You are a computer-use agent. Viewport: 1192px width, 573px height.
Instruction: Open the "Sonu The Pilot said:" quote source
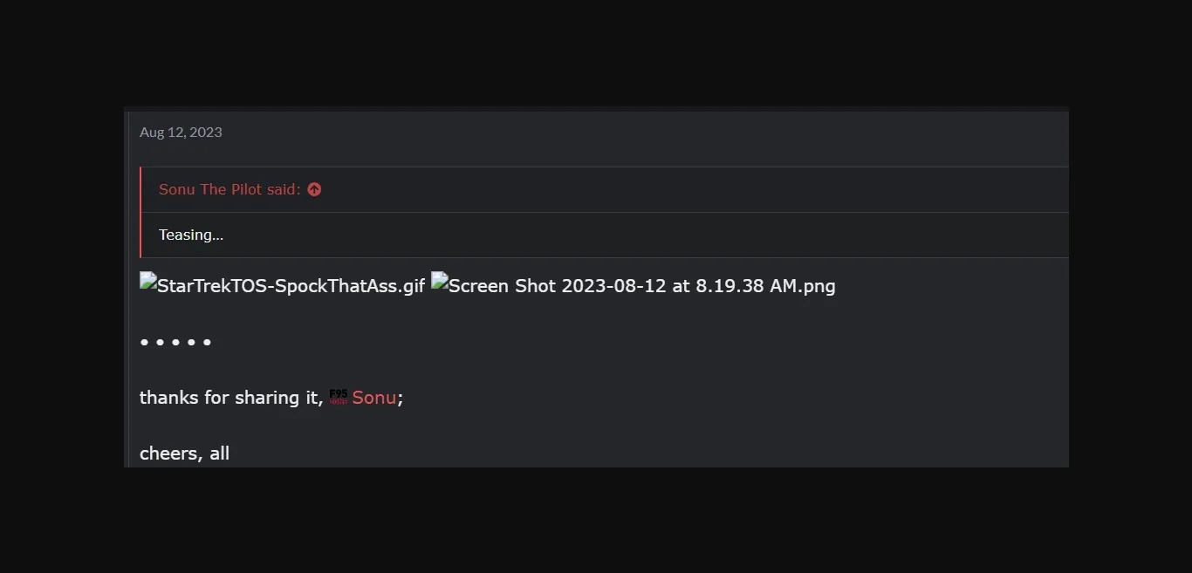[229, 189]
